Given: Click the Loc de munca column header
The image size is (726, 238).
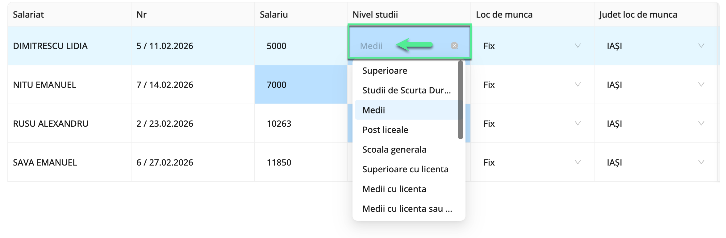Looking at the screenshot, I should click(x=532, y=14).
